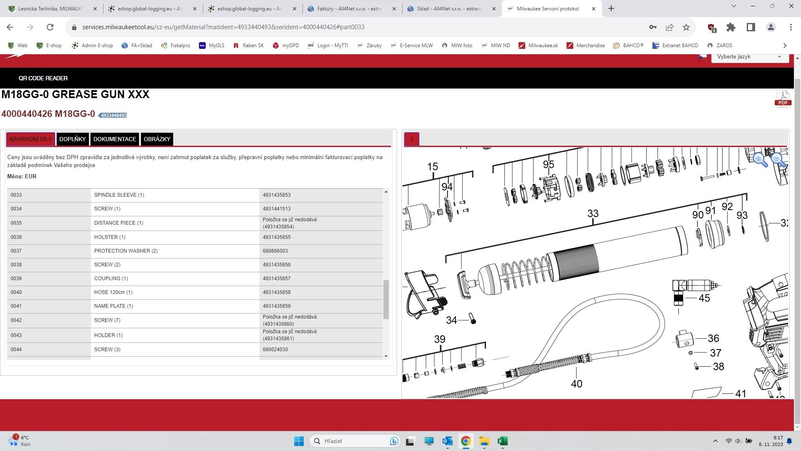Click the taskbar Hľadať search box
801x451 pixels.
click(x=355, y=441)
